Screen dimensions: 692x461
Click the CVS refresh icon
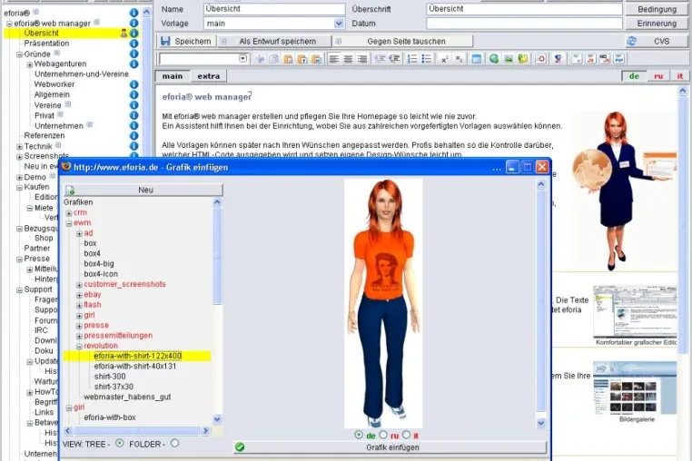tap(632, 41)
